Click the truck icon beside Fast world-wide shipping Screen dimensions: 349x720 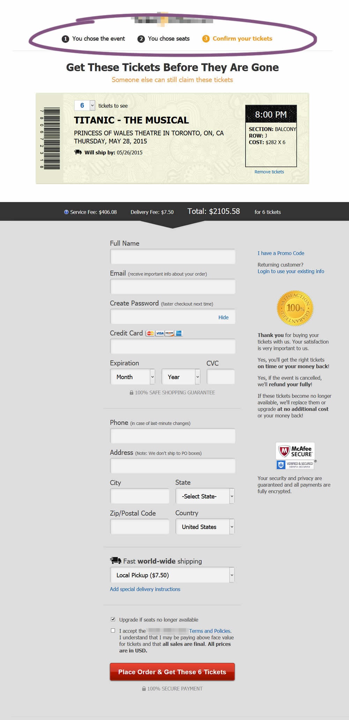pyautogui.click(x=116, y=561)
